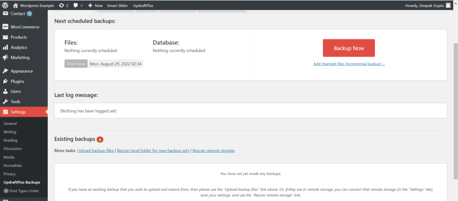Open UpdraftPlus in admin bar
458x201 pixels.
[143, 5]
